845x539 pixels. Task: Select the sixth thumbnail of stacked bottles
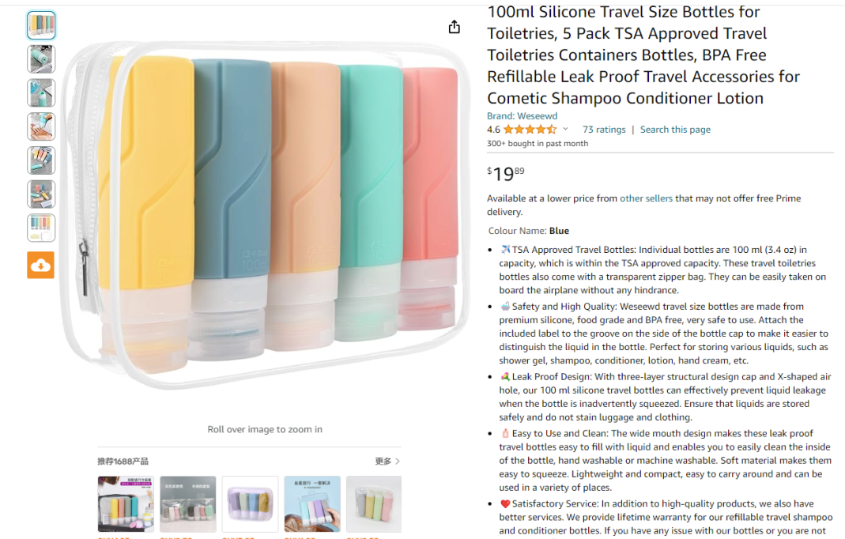[41, 194]
